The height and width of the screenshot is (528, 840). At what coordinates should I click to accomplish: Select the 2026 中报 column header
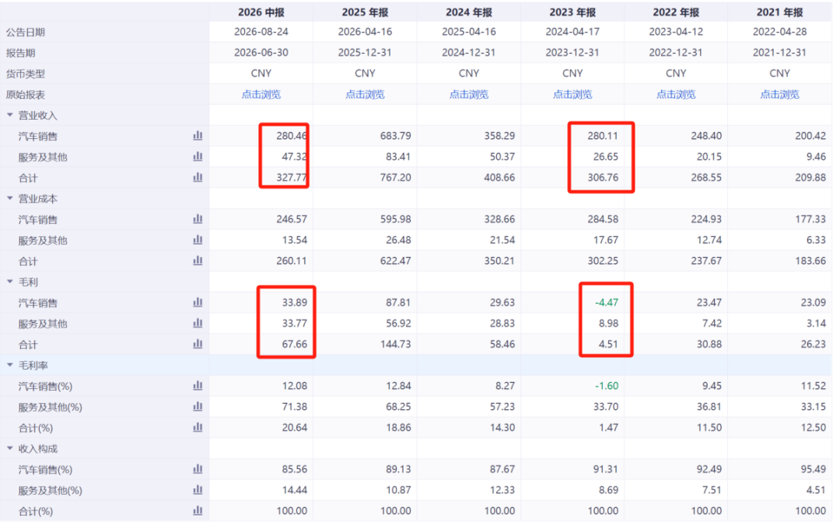point(261,12)
